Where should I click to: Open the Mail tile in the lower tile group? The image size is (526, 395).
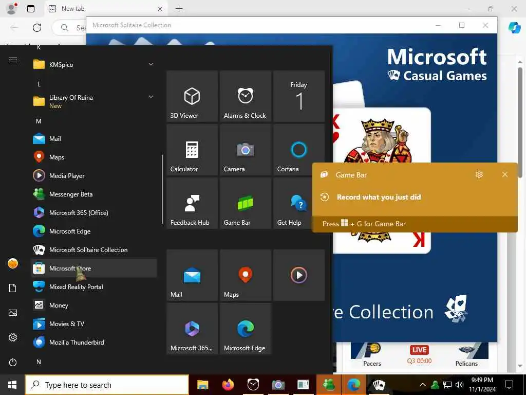tap(192, 275)
